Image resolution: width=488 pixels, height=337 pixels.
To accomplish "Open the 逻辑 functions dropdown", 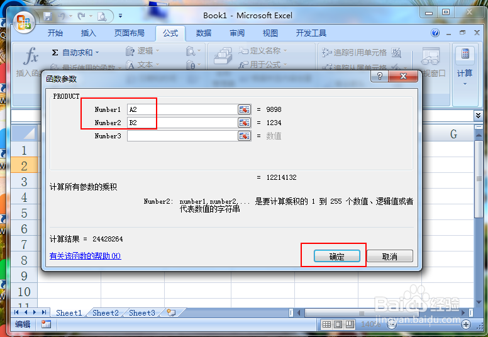I will tap(143, 51).
